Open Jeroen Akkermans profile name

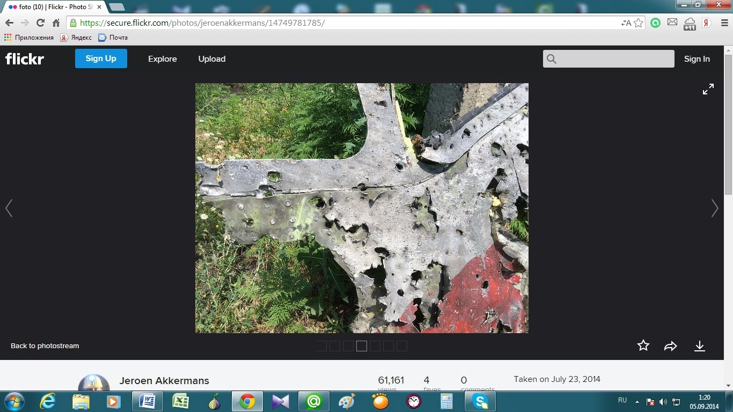164,381
